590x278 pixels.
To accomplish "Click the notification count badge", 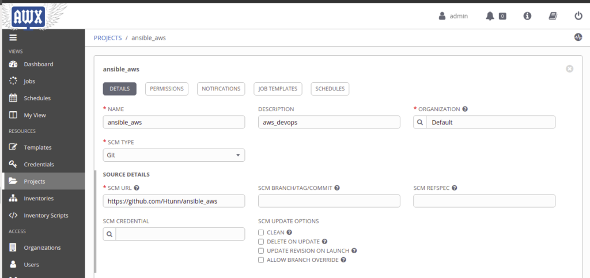I will pos(502,16).
